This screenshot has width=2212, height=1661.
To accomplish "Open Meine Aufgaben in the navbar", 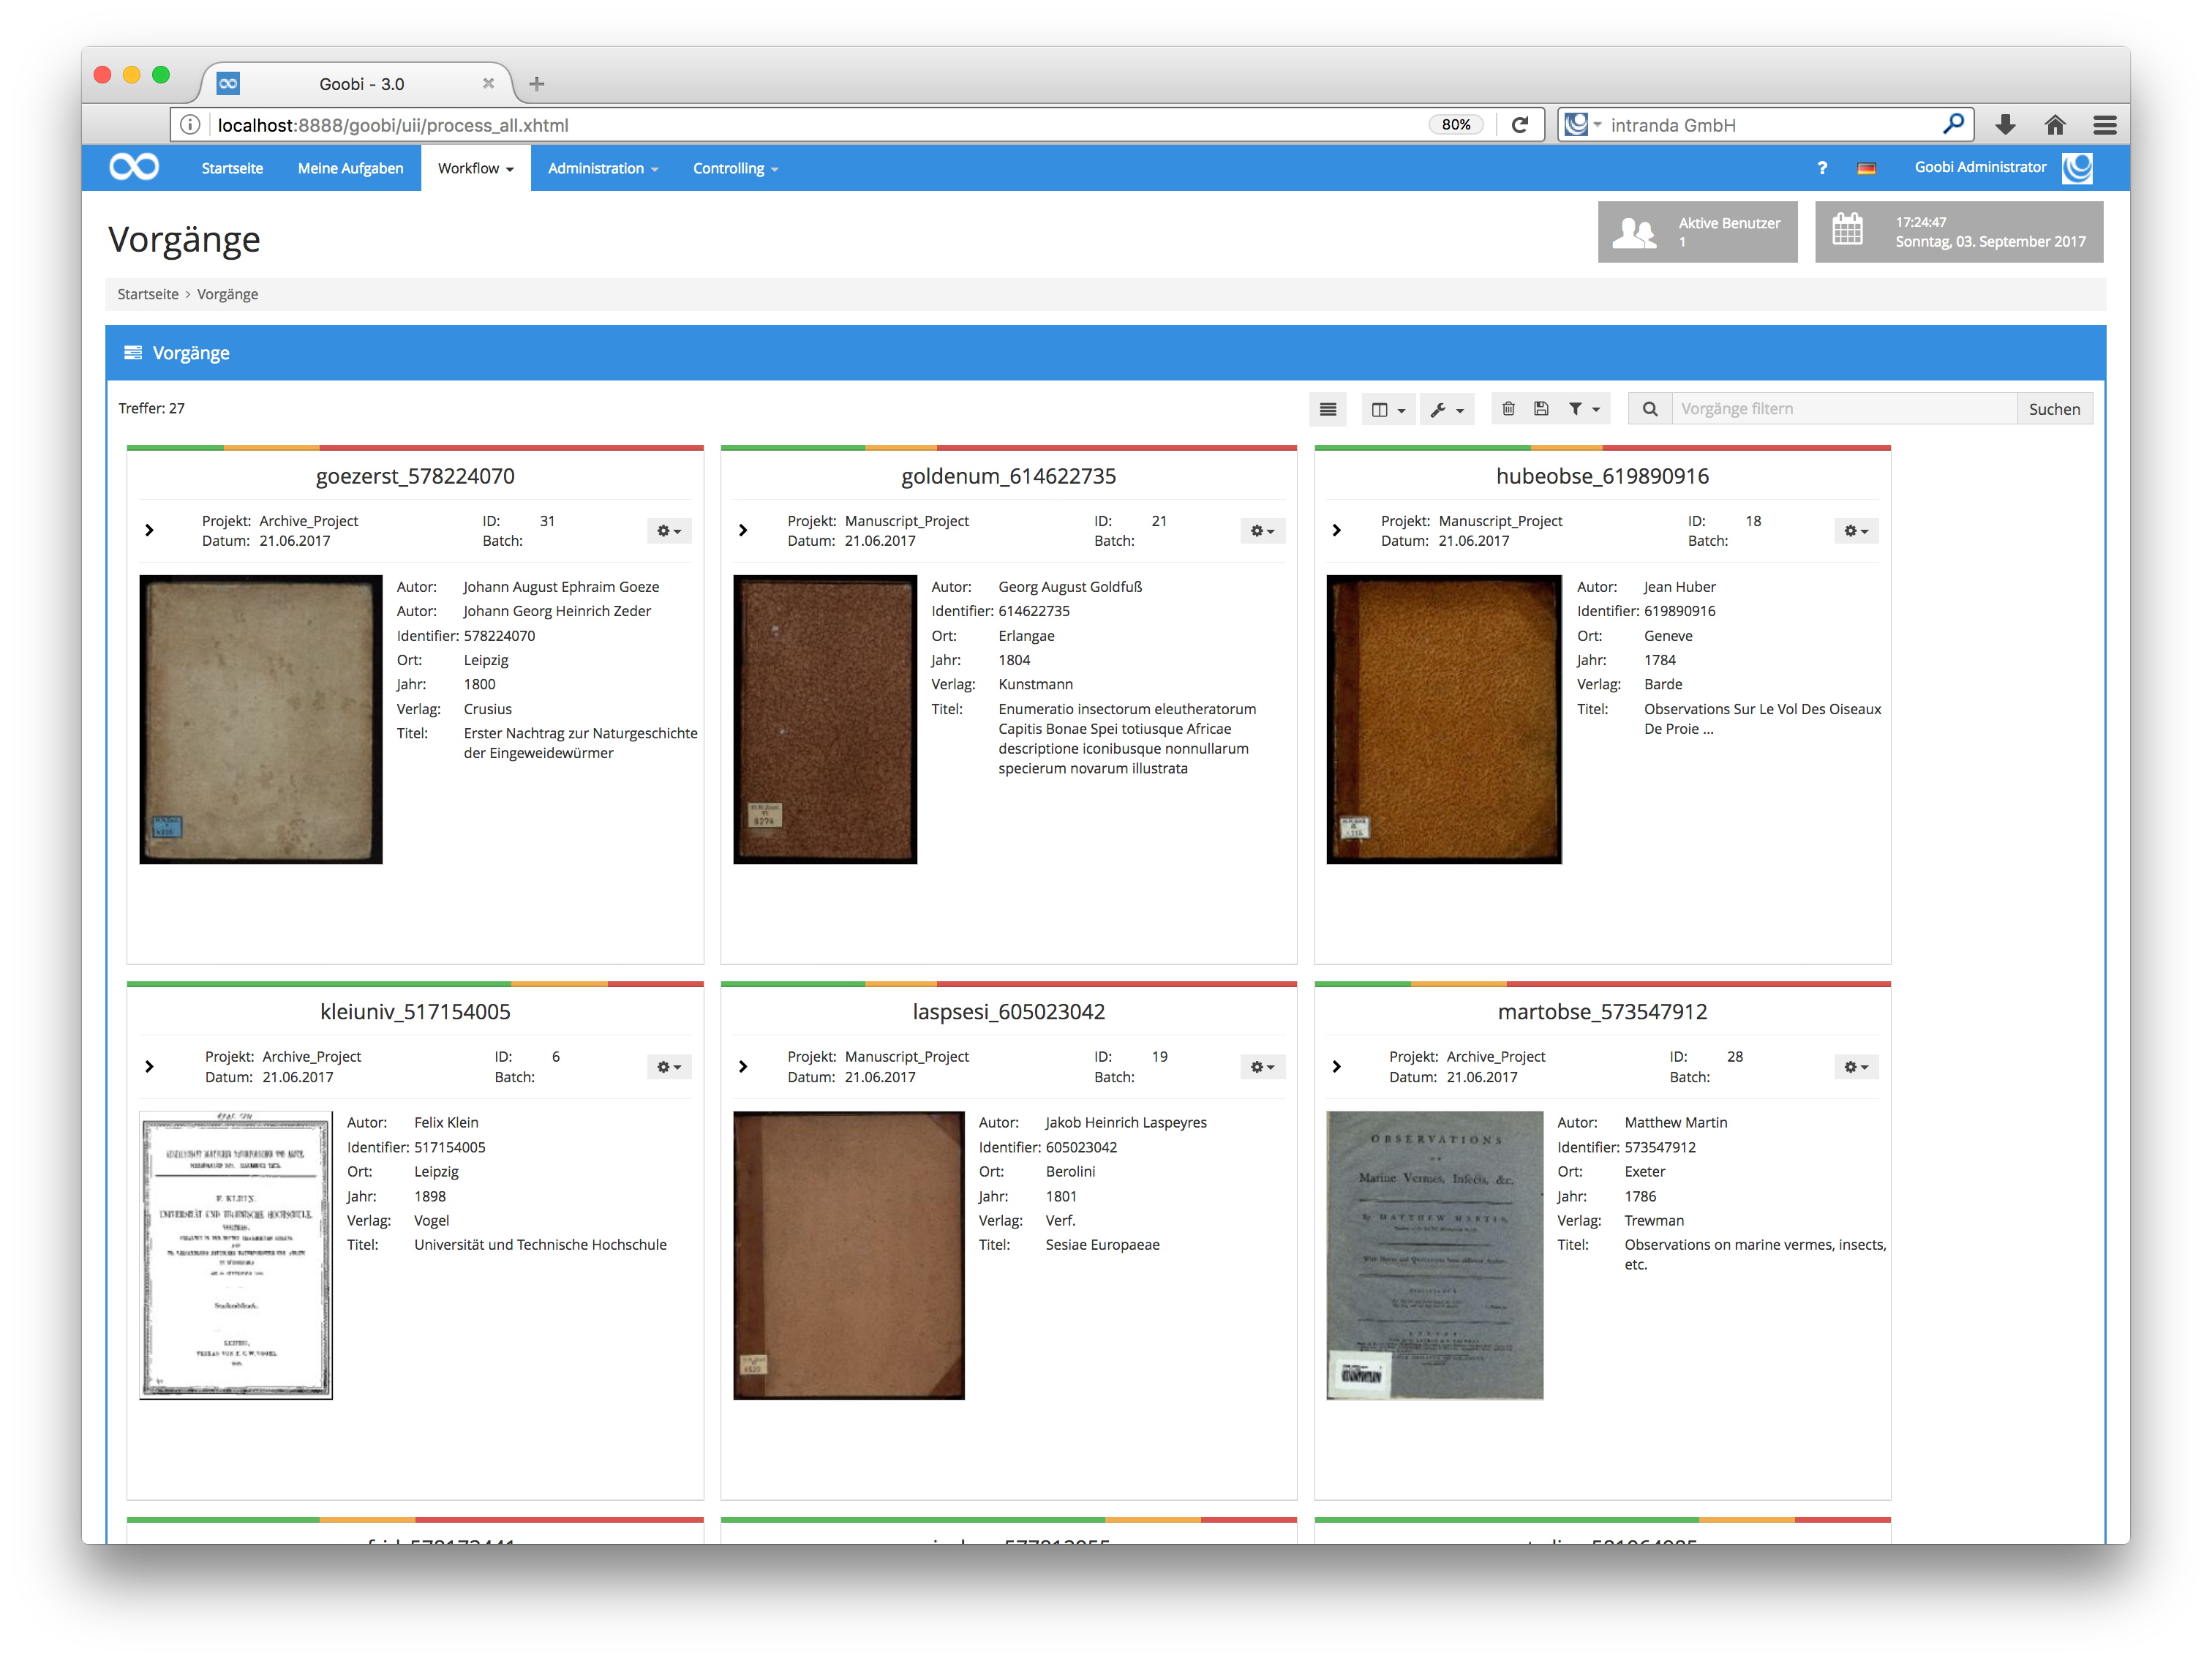I will click(350, 168).
